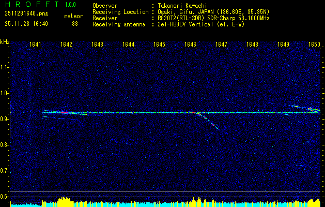The image size is (325, 207).
Task: Click the Receiving antenna label
Action: [119, 24]
